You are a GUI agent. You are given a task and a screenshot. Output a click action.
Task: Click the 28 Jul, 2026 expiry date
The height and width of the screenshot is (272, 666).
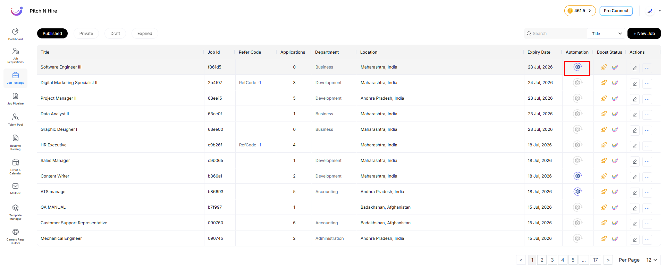click(540, 67)
